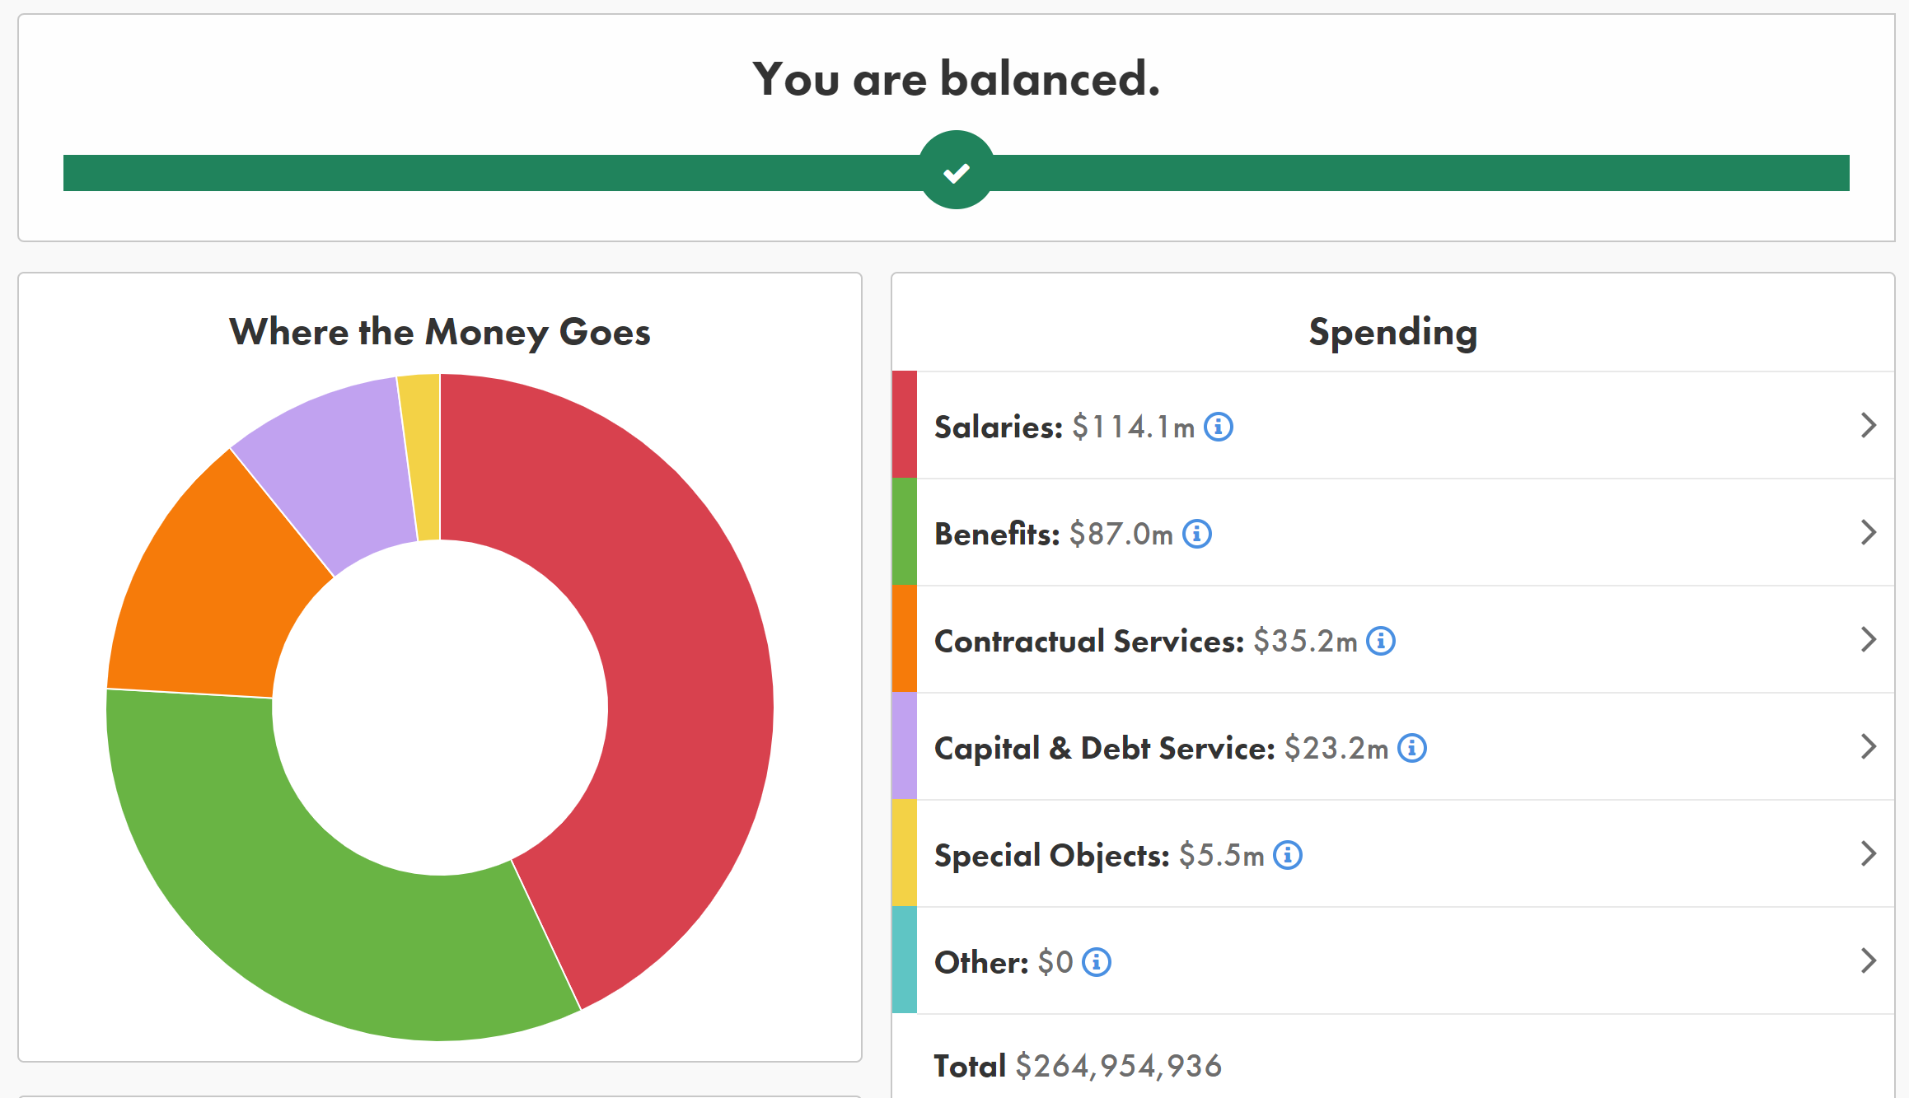Expand the Contractual Services spending row
Image resolution: width=1909 pixels, height=1098 pixels.
[1868, 640]
